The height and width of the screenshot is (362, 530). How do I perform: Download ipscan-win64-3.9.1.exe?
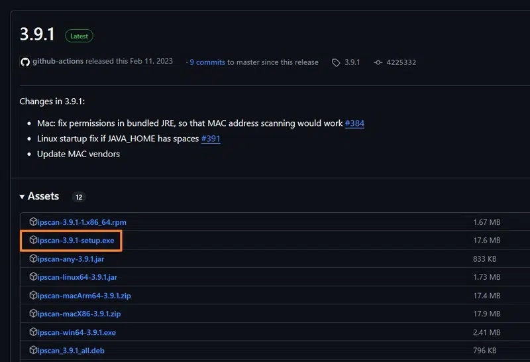click(77, 333)
